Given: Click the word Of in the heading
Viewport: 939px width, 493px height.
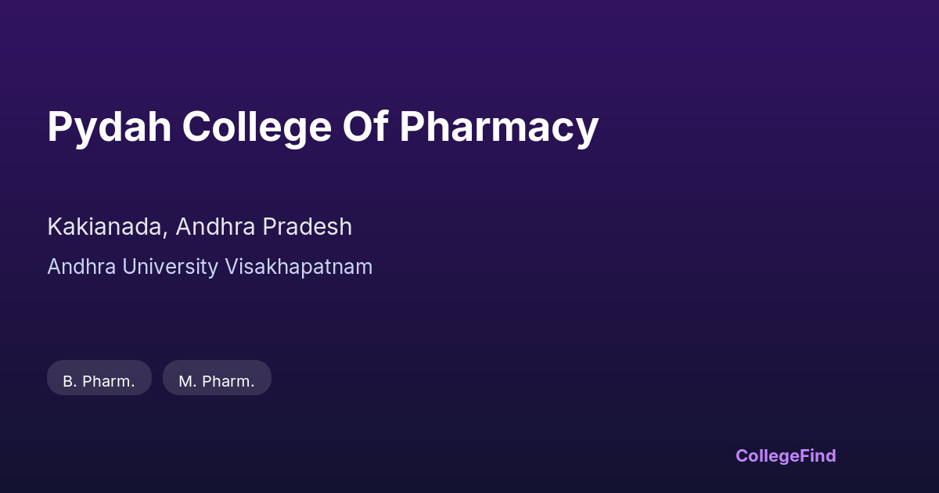Looking at the screenshot, I should coord(365,127).
